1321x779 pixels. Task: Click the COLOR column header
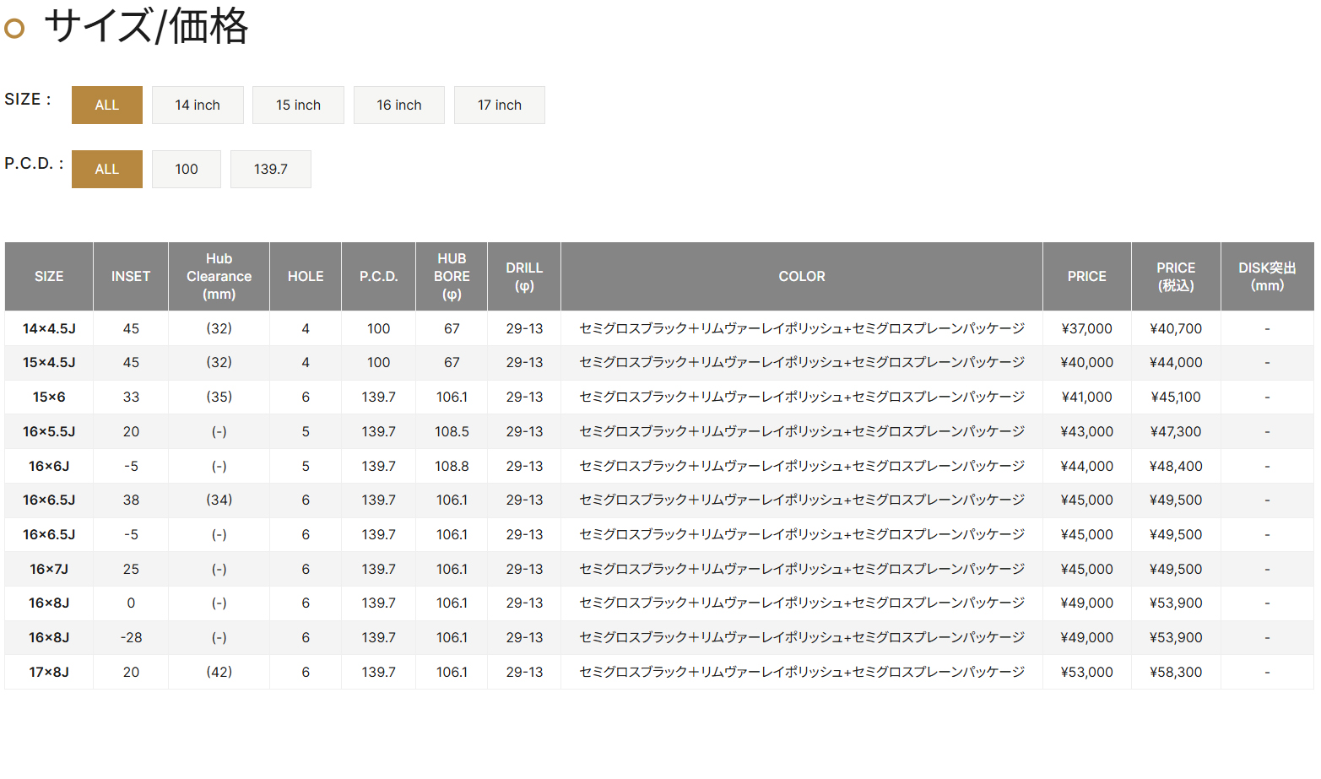point(801,277)
